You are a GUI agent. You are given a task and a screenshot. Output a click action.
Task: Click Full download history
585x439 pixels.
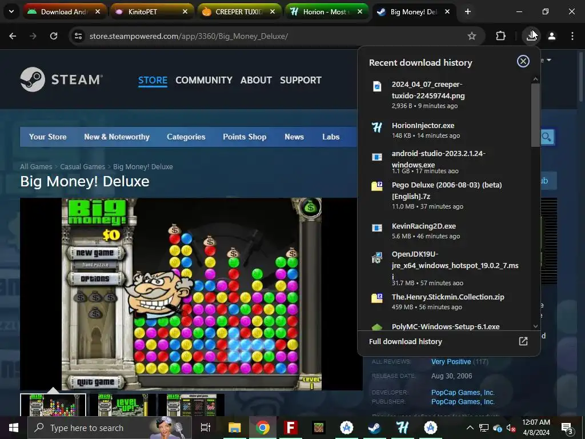pyautogui.click(x=405, y=341)
